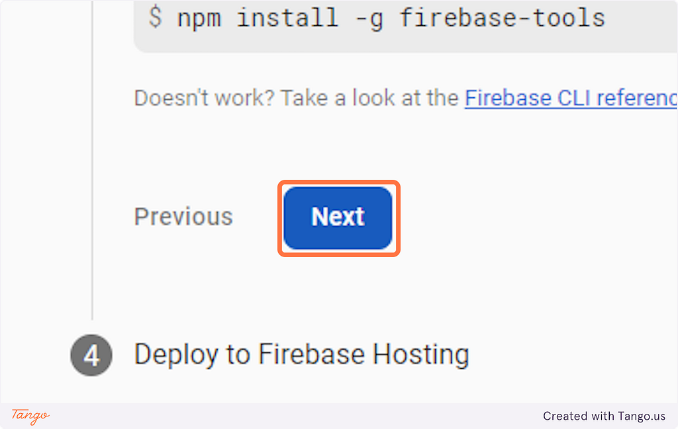Click the word Hosting in the step 4 title

(420, 355)
